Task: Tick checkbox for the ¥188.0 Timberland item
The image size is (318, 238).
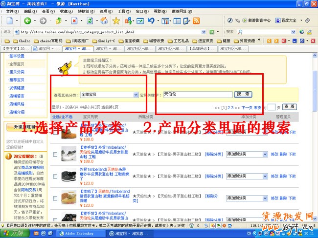Action: coord(55,154)
